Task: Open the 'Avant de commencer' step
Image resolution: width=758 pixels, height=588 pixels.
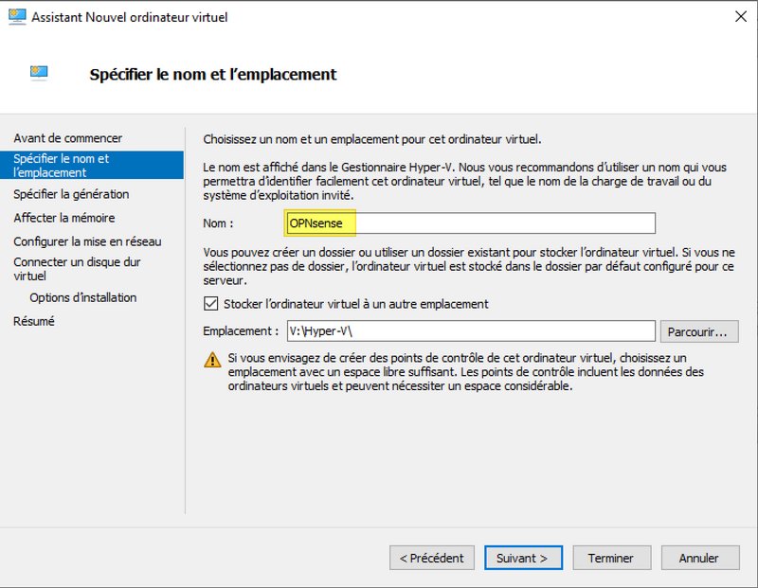Action: click(67, 138)
